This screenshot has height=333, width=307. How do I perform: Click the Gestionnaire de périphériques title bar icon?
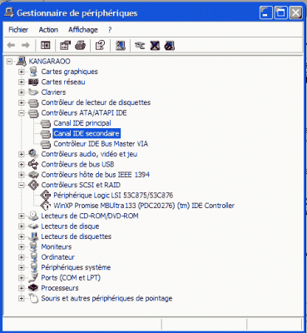[x=9, y=12]
